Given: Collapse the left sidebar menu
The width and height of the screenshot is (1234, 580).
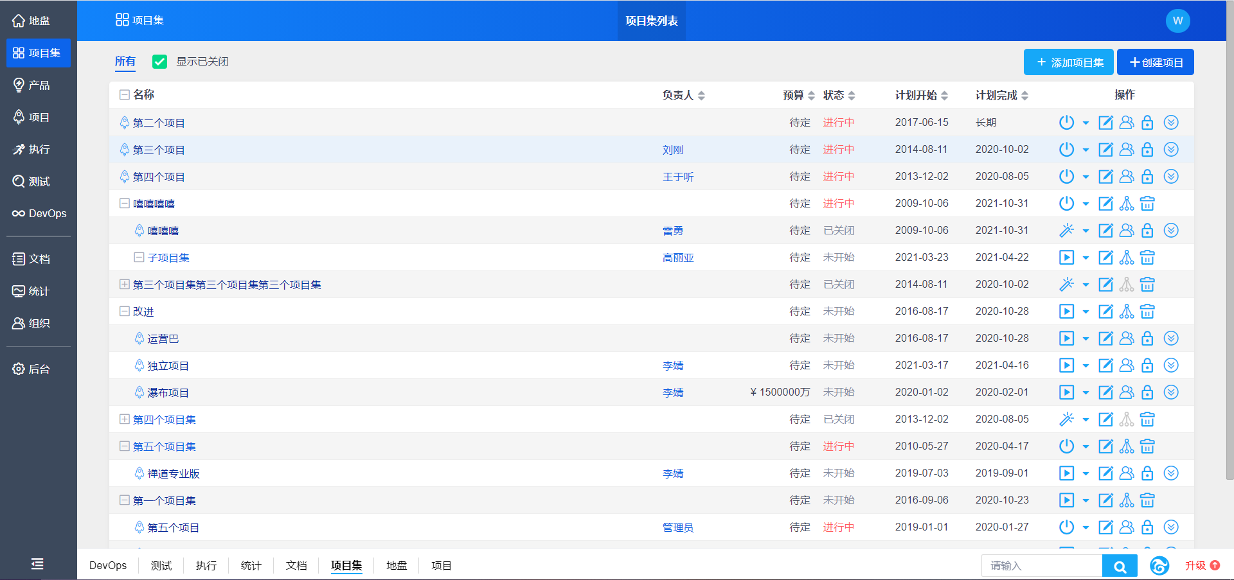Looking at the screenshot, I should [x=37, y=564].
